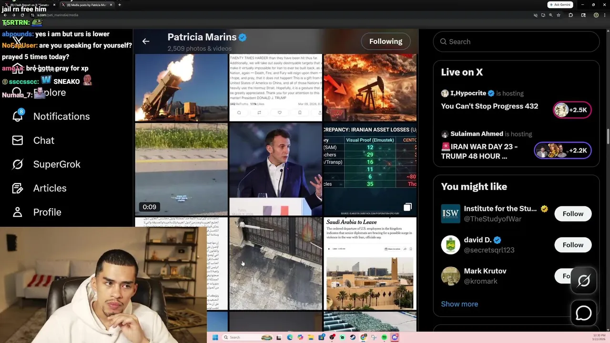This screenshot has width=610, height=343.
Task: Open multi-image gallery icon on asset losses post
Action: [x=407, y=207]
